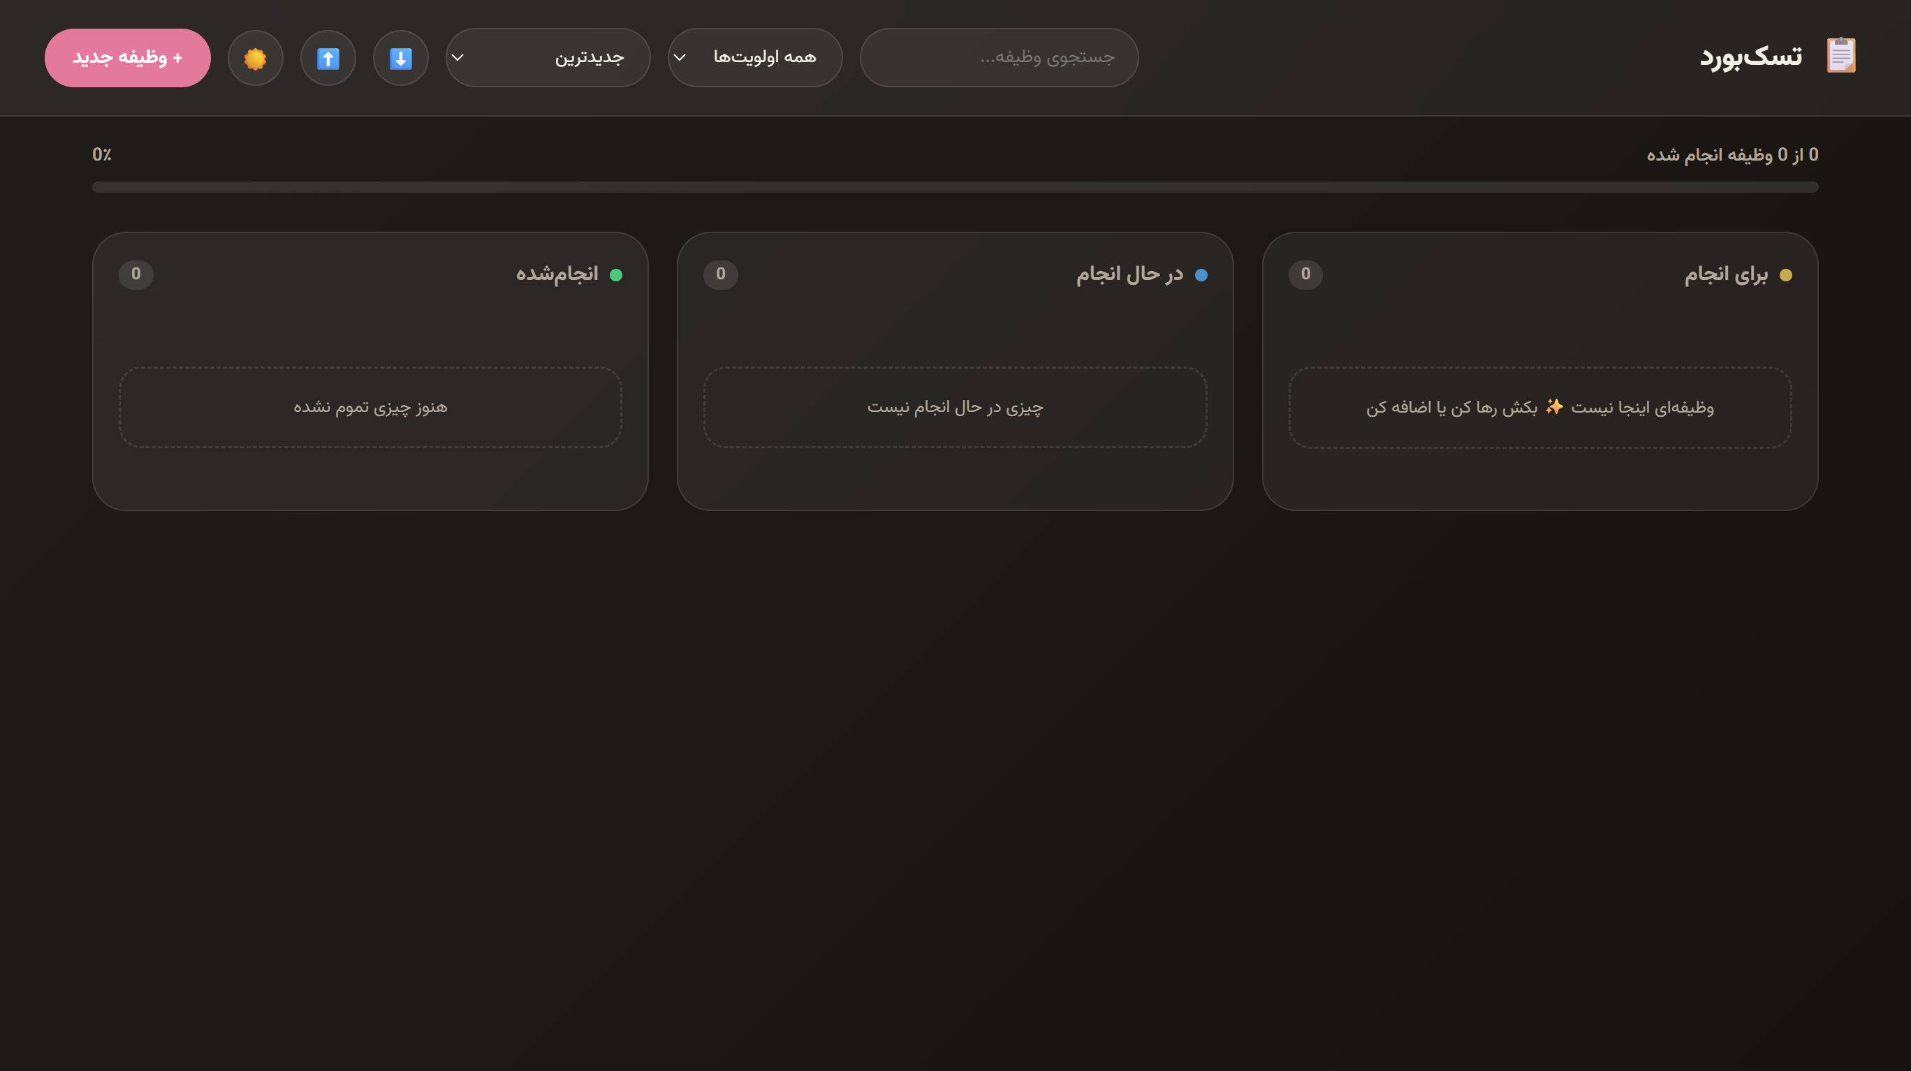This screenshot has height=1071, width=1911.
Task: Toggle light theme with sun icon
Action: 255,58
